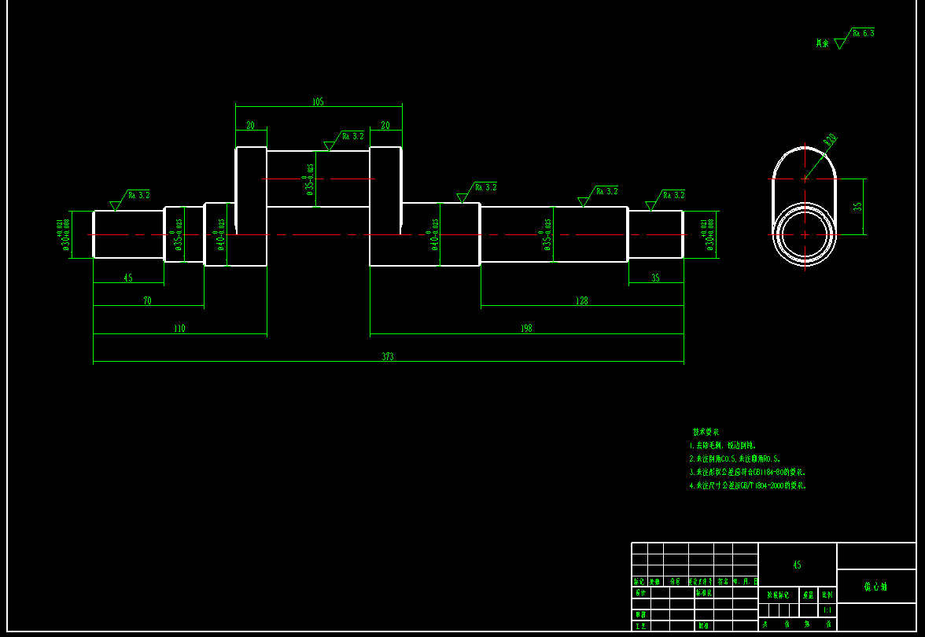This screenshot has height=637, width=925.
Task: Click technical note 3 citing GB1184-80
Action: tap(747, 472)
